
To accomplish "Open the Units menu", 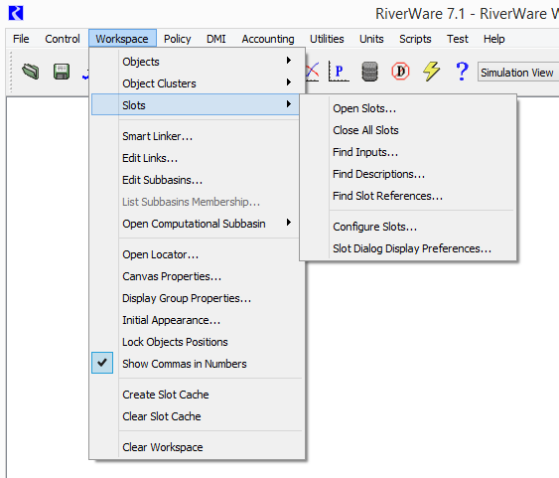I will [x=371, y=39].
